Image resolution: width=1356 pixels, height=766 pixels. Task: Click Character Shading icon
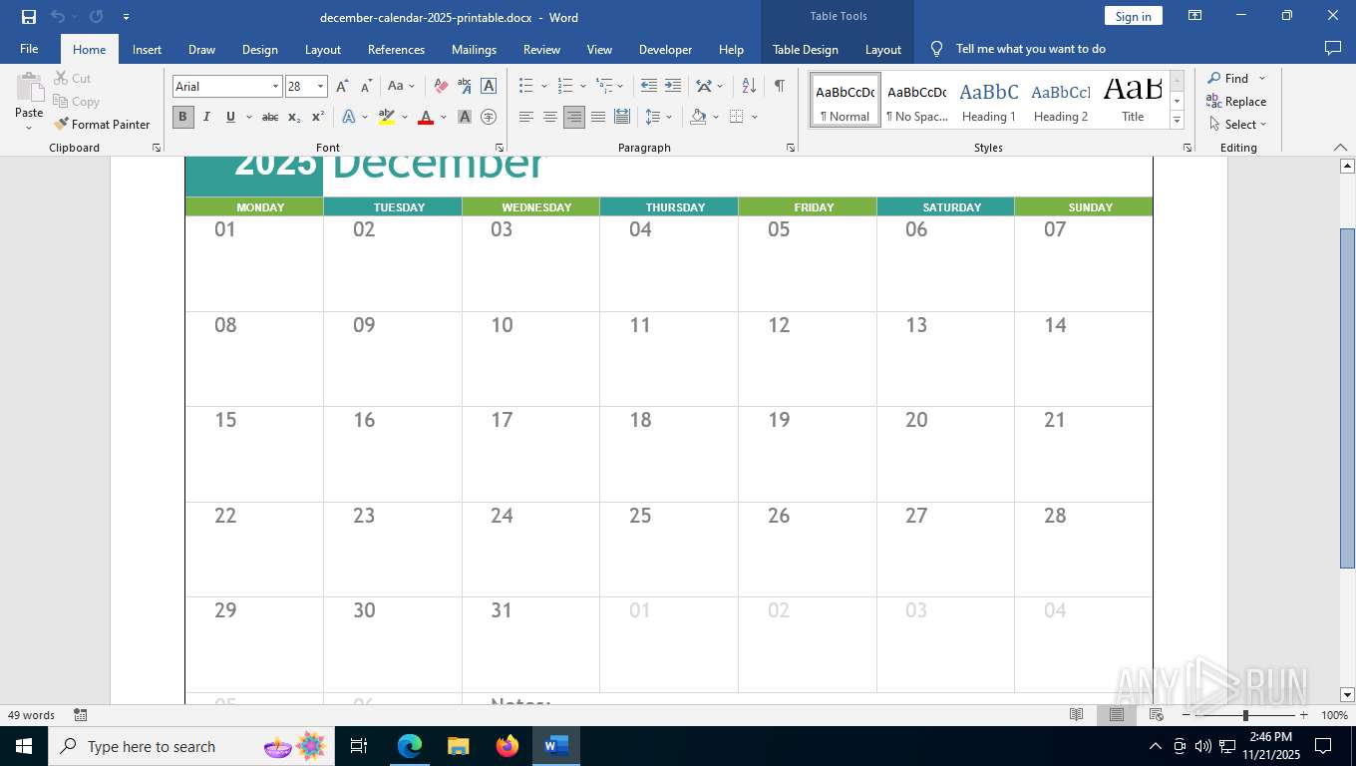pyautogui.click(x=465, y=117)
